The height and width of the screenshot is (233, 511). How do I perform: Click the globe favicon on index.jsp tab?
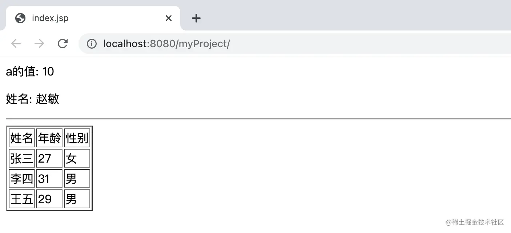coord(20,18)
